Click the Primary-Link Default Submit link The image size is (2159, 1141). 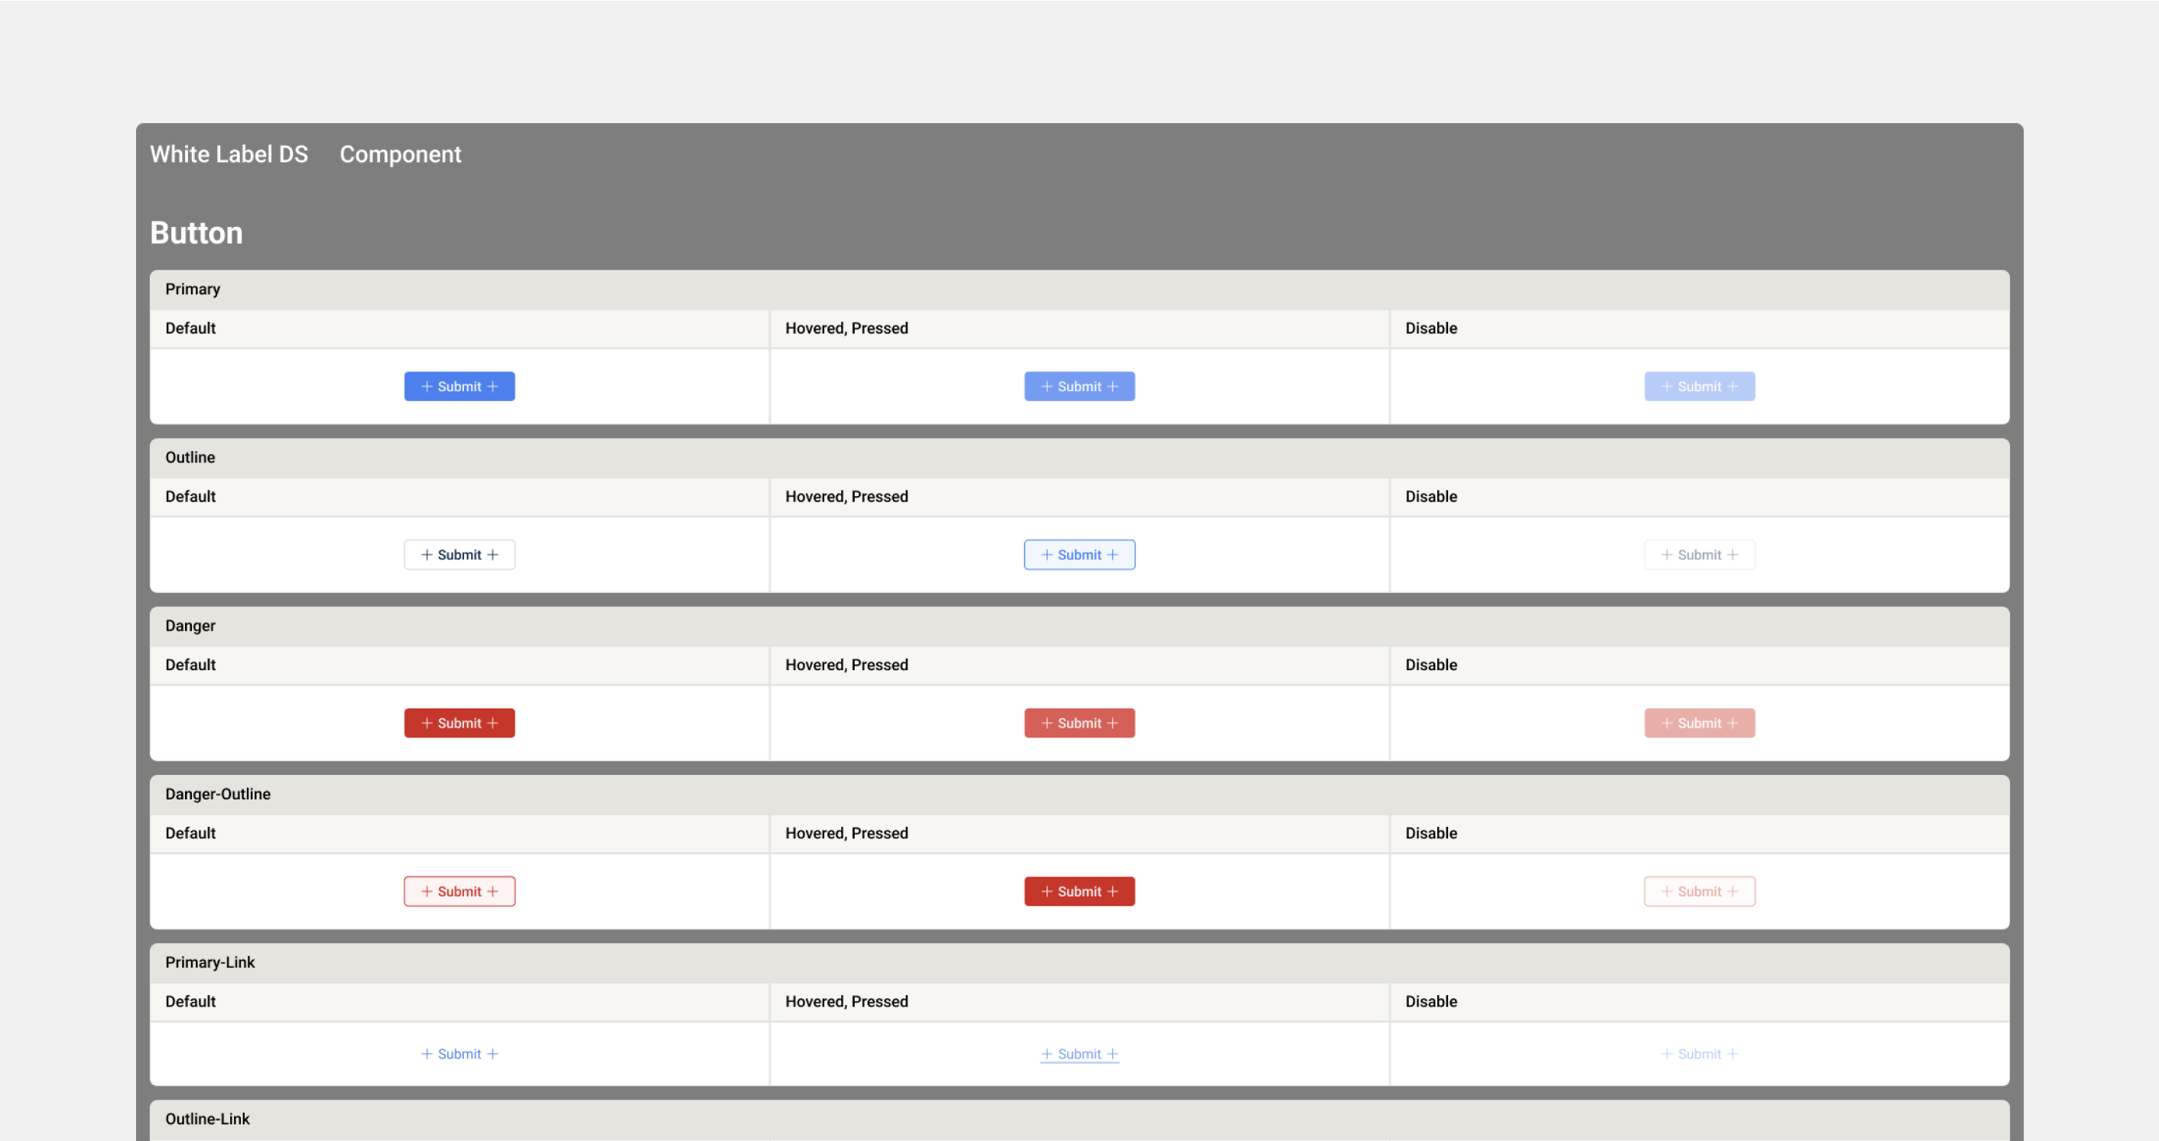pos(459,1054)
